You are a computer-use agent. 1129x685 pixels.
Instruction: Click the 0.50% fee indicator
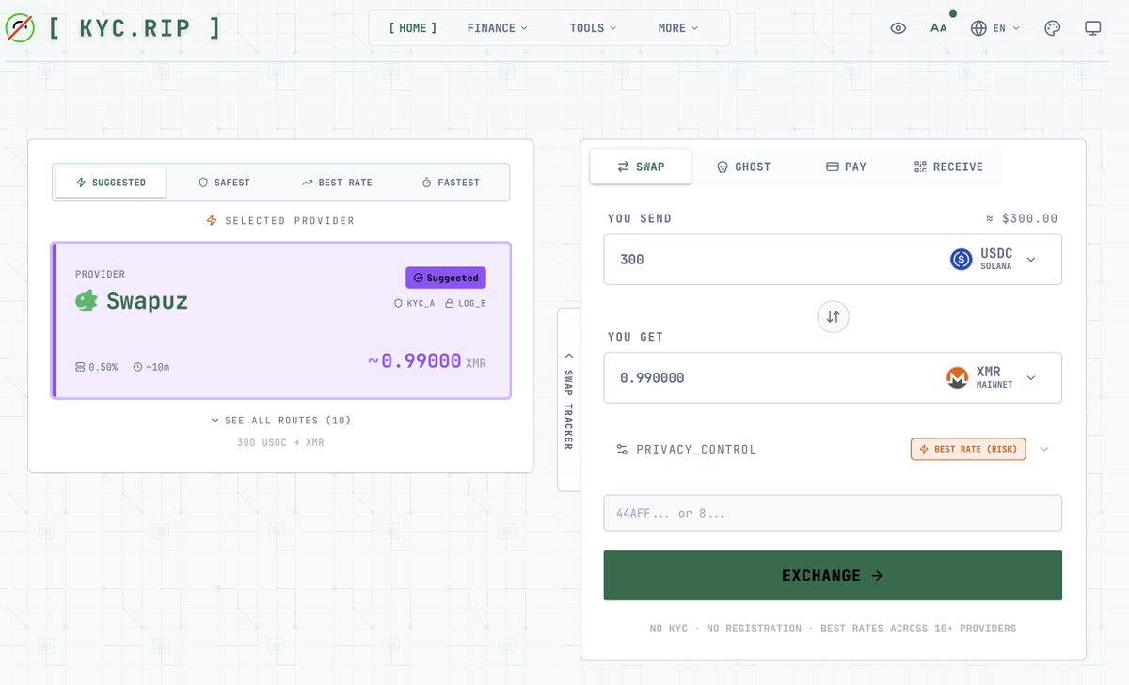[x=97, y=367]
